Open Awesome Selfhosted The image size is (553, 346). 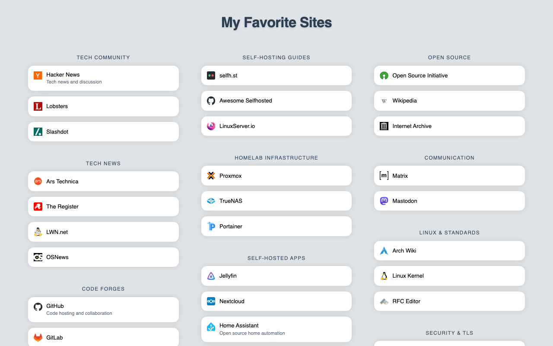point(276,101)
